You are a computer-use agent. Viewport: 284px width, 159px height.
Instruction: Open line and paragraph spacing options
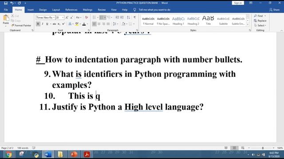tap(115, 24)
